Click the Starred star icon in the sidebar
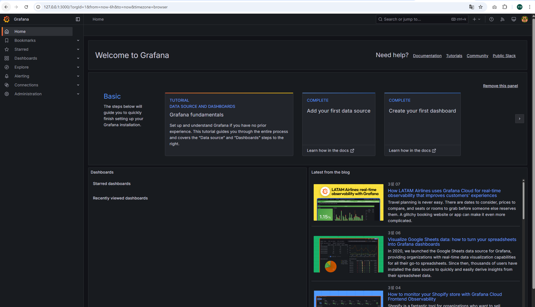535x307 pixels. [x=7, y=49]
